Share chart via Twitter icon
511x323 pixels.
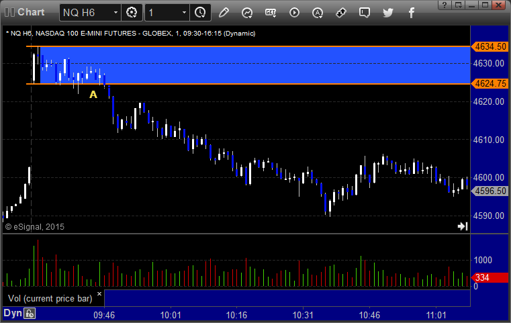pyautogui.click(x=388, y=13)
